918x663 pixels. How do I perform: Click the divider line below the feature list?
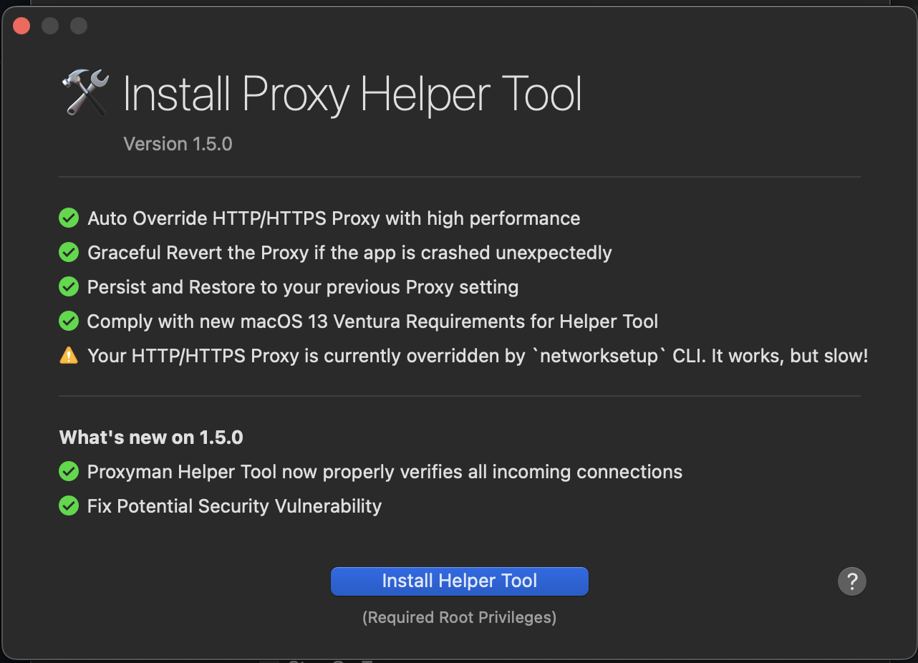[x=459, y=395]
